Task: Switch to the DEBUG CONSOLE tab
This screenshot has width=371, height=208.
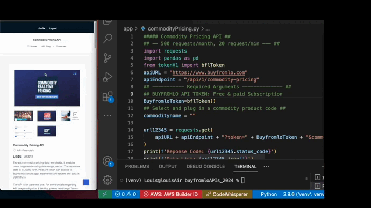Action: pyautogui.click(x=206, y=167)
